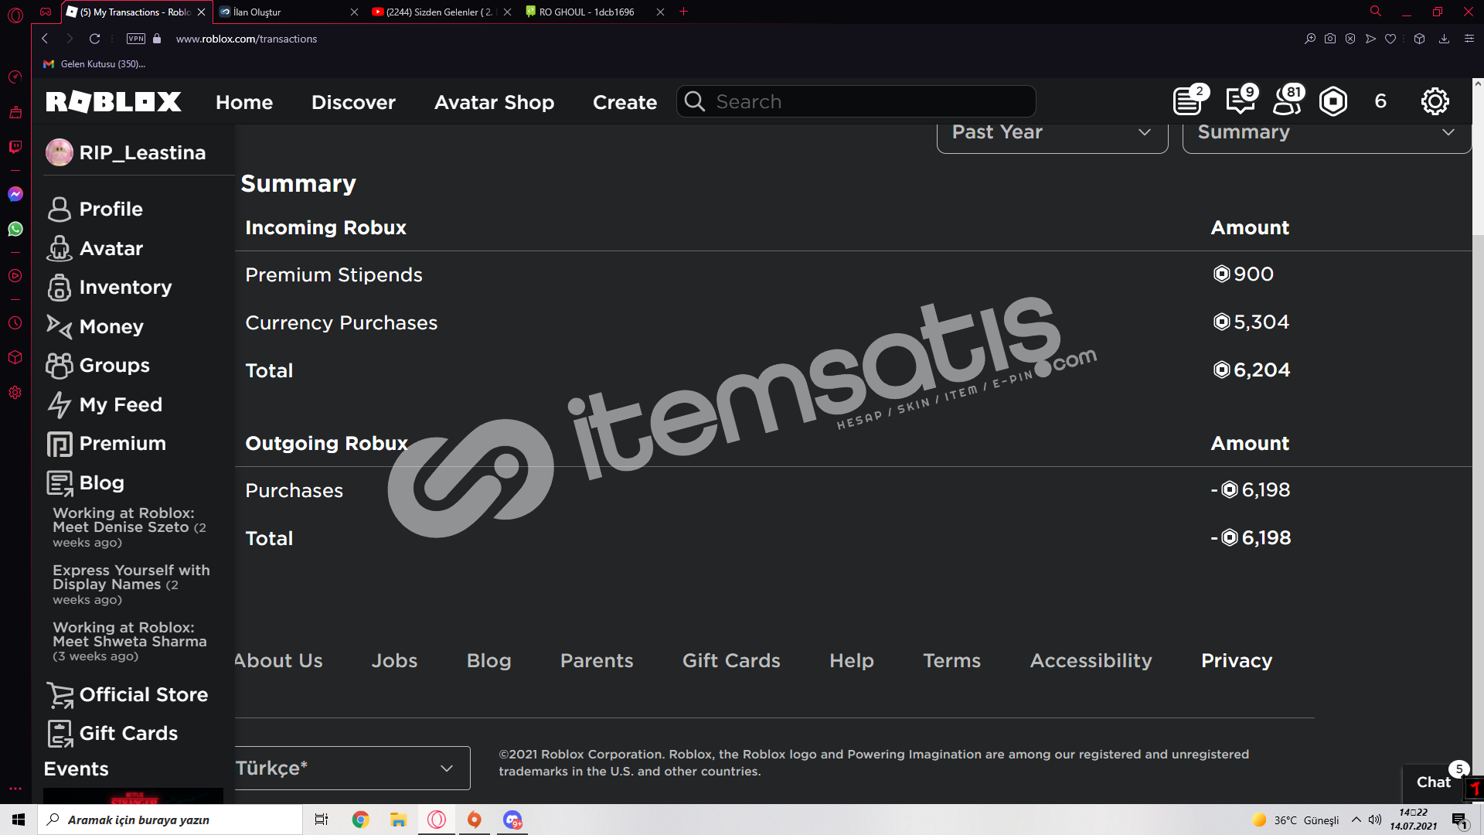Click the Opera browser reload button
The image size is (1484, 835).
94,39
